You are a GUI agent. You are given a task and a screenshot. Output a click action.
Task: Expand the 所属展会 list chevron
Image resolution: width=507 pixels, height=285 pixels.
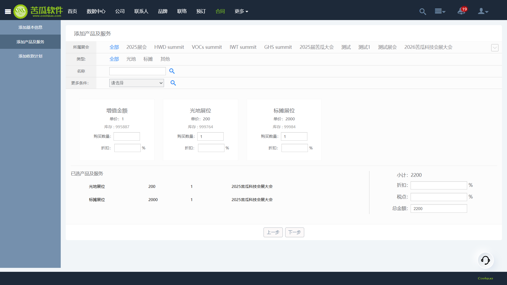(x=495, y=48)
